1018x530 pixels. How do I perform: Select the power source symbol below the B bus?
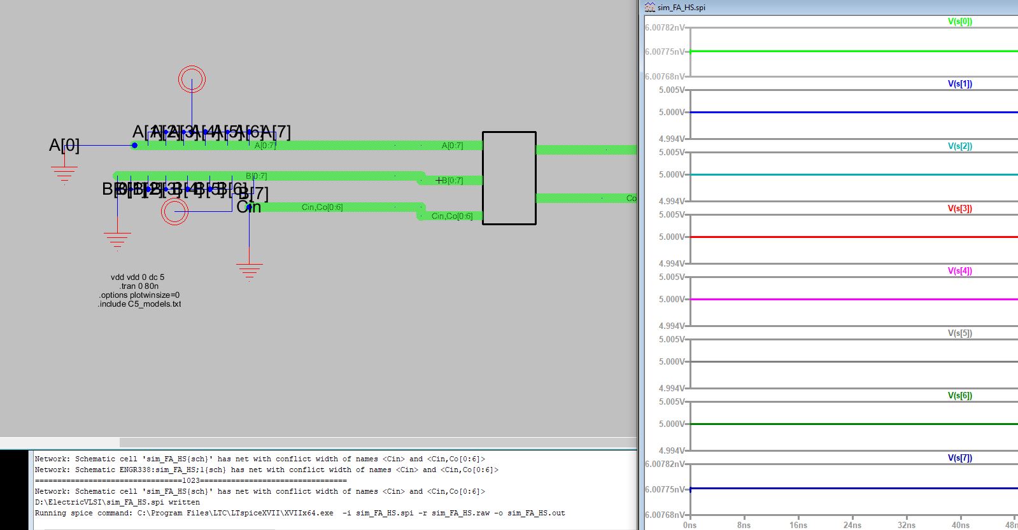point(174,211)
